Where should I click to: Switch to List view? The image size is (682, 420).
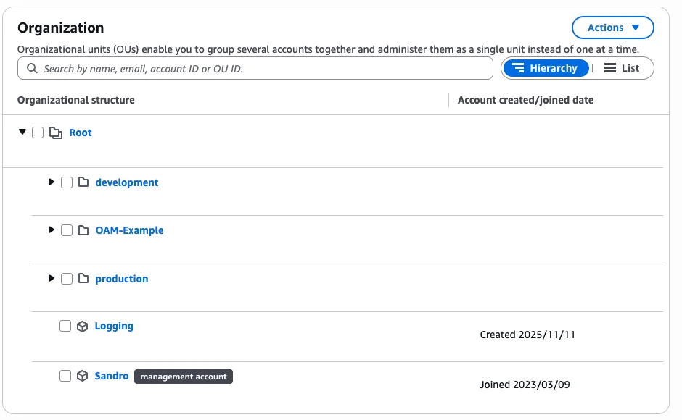(622, 68)
